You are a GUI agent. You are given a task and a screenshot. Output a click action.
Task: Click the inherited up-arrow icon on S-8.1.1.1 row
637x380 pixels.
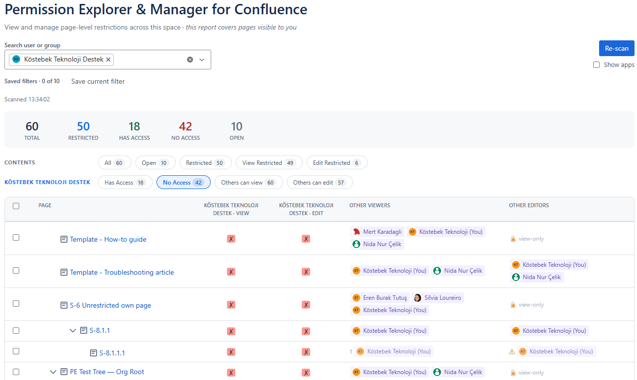coord(351,351)
